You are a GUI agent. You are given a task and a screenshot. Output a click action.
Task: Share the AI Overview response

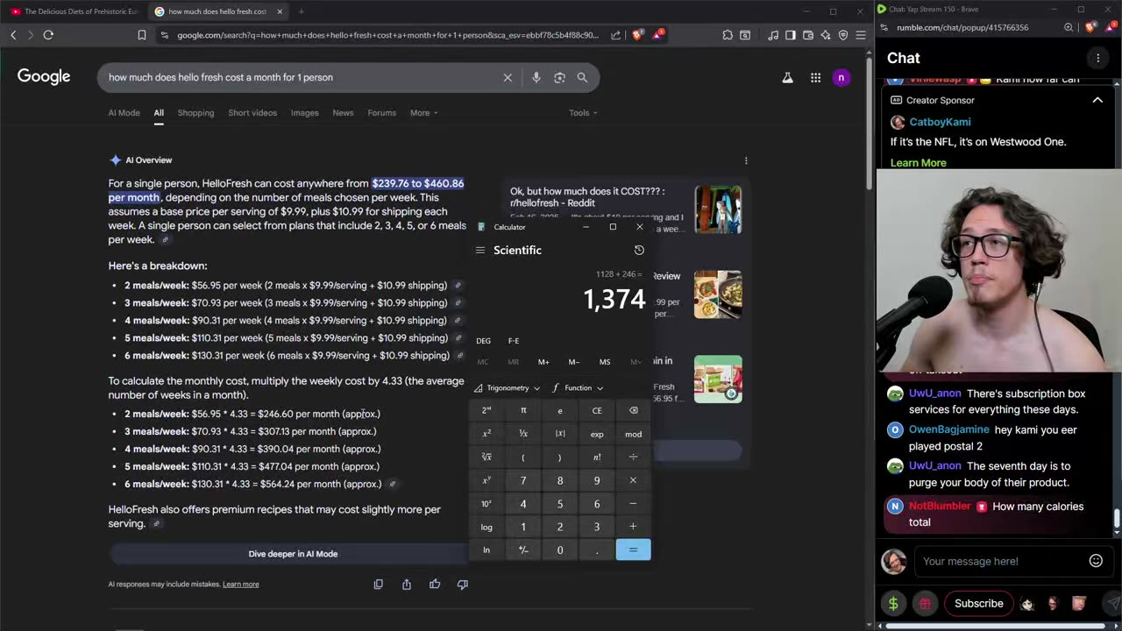coord(407,584)
